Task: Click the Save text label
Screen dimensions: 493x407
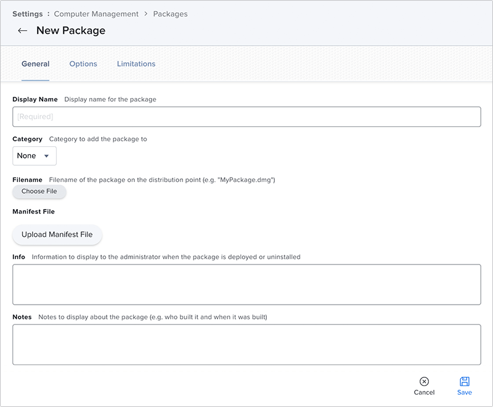Action: [465, 392]
